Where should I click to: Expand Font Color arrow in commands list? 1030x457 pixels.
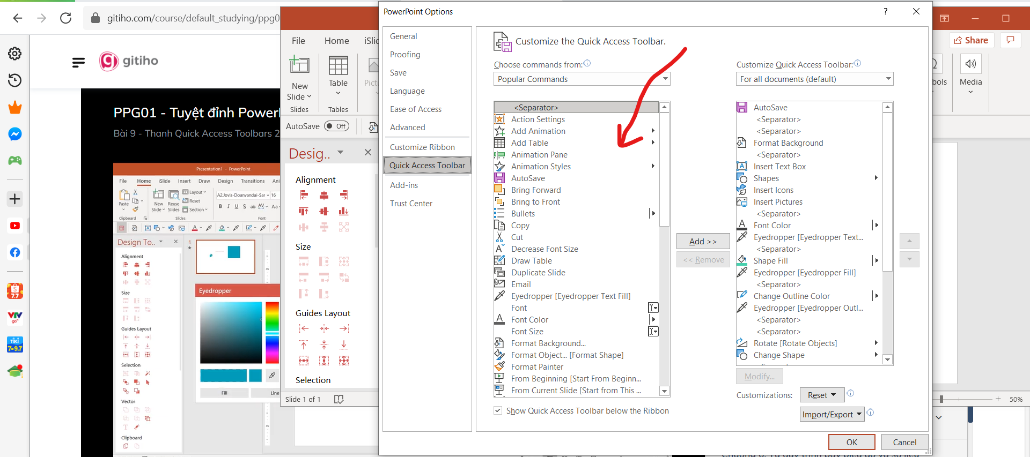(x=653, y=319)
